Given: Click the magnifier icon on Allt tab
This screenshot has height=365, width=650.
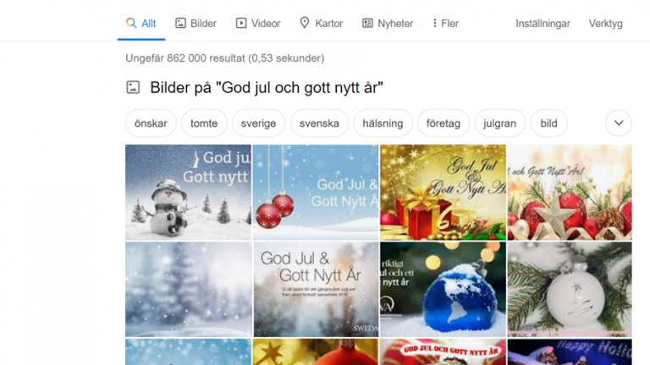Looking at the screenshot, I should pyautogui.click(x=131, y=23).
